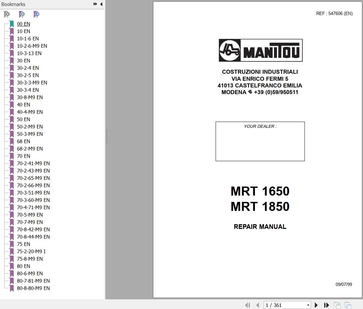Click the MRT 1650 heading

[x=260, y=191]
